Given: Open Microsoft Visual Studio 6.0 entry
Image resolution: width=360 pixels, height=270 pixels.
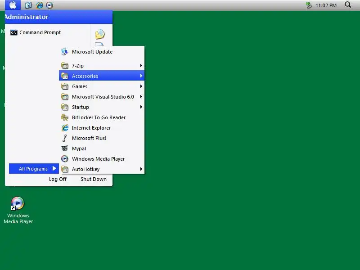Looking at the screenshot, I should point(102,97).
